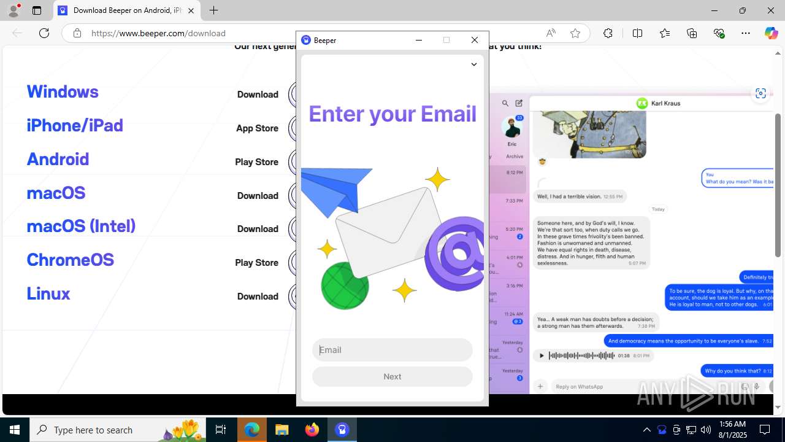Open the iPhone/iPad link
This screenshot has height=442, width=785.
click(x=75, y=125)
